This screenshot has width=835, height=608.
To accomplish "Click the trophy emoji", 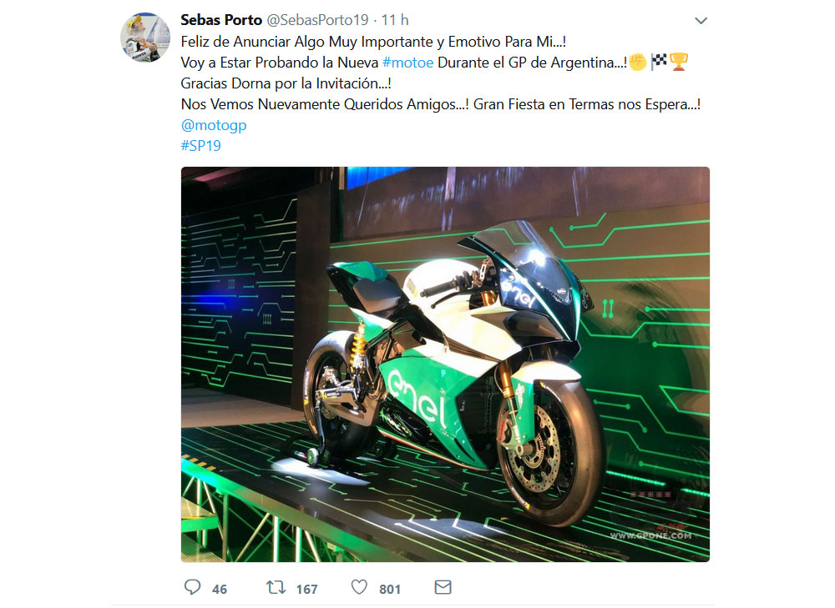I will point(679,63).
